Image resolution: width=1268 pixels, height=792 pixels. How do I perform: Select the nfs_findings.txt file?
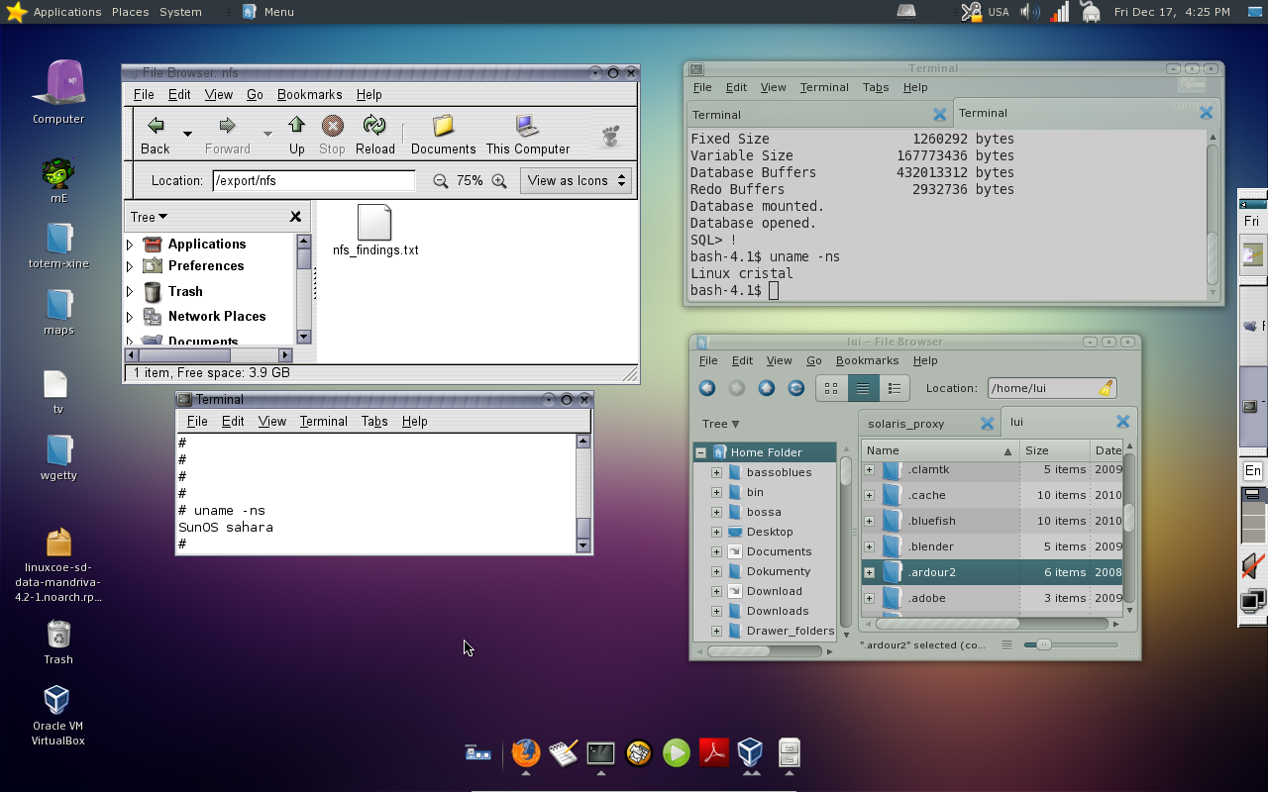[x=375, y=231]
